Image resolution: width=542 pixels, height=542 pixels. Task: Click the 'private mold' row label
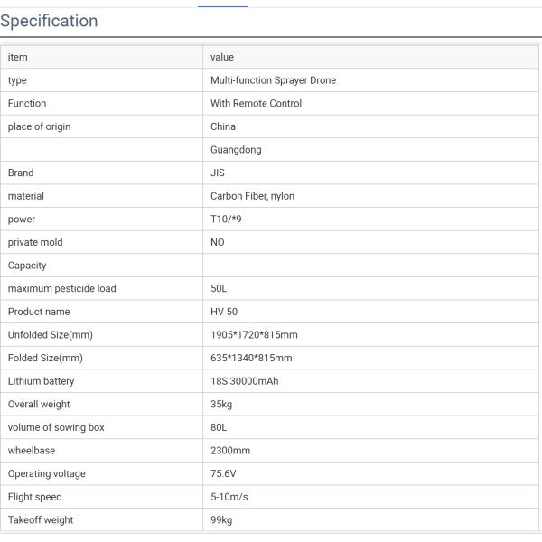[35, 242]
